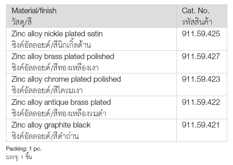Click the Thai header วัสดุ/สี

point(22,22)
